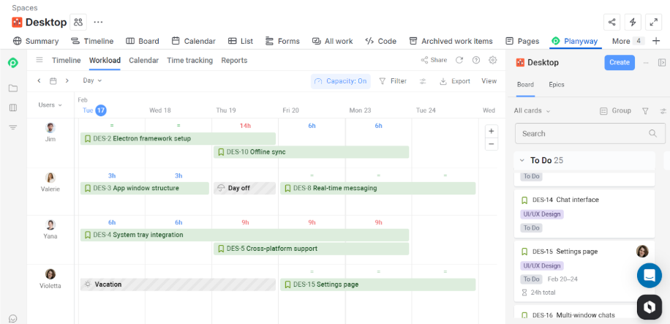Zoom out the workload with minus button
This screenshot has height=324, width=670.
492,144
